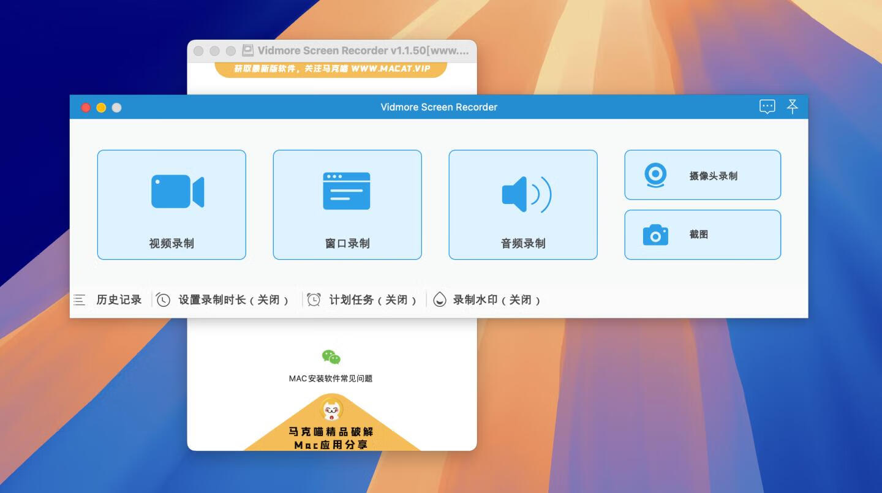
Task: Click the alarm clock icon for 计划任务
Action: coord(314,299)
